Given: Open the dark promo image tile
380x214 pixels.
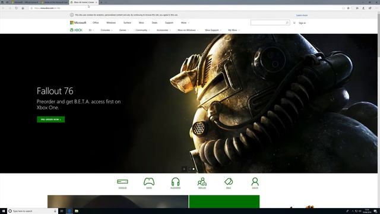Looking at the screenshot, I should 118,202.
